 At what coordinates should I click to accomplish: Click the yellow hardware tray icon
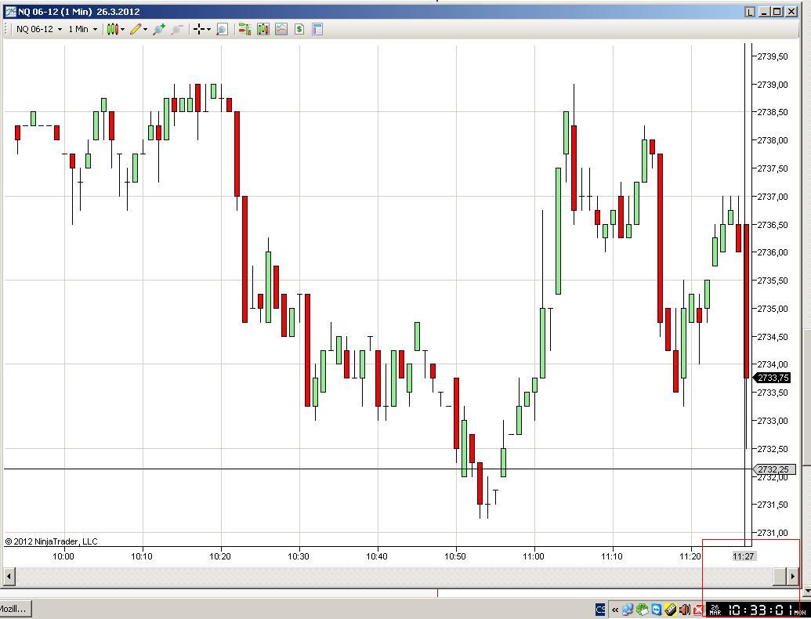(670, 610)
